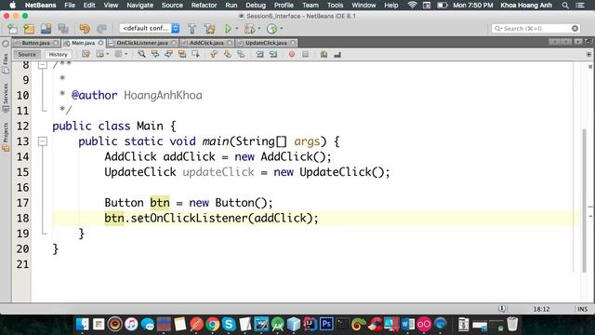Open the Services side panel
This screenshot has width=595, height=335.
pos(6,98)
